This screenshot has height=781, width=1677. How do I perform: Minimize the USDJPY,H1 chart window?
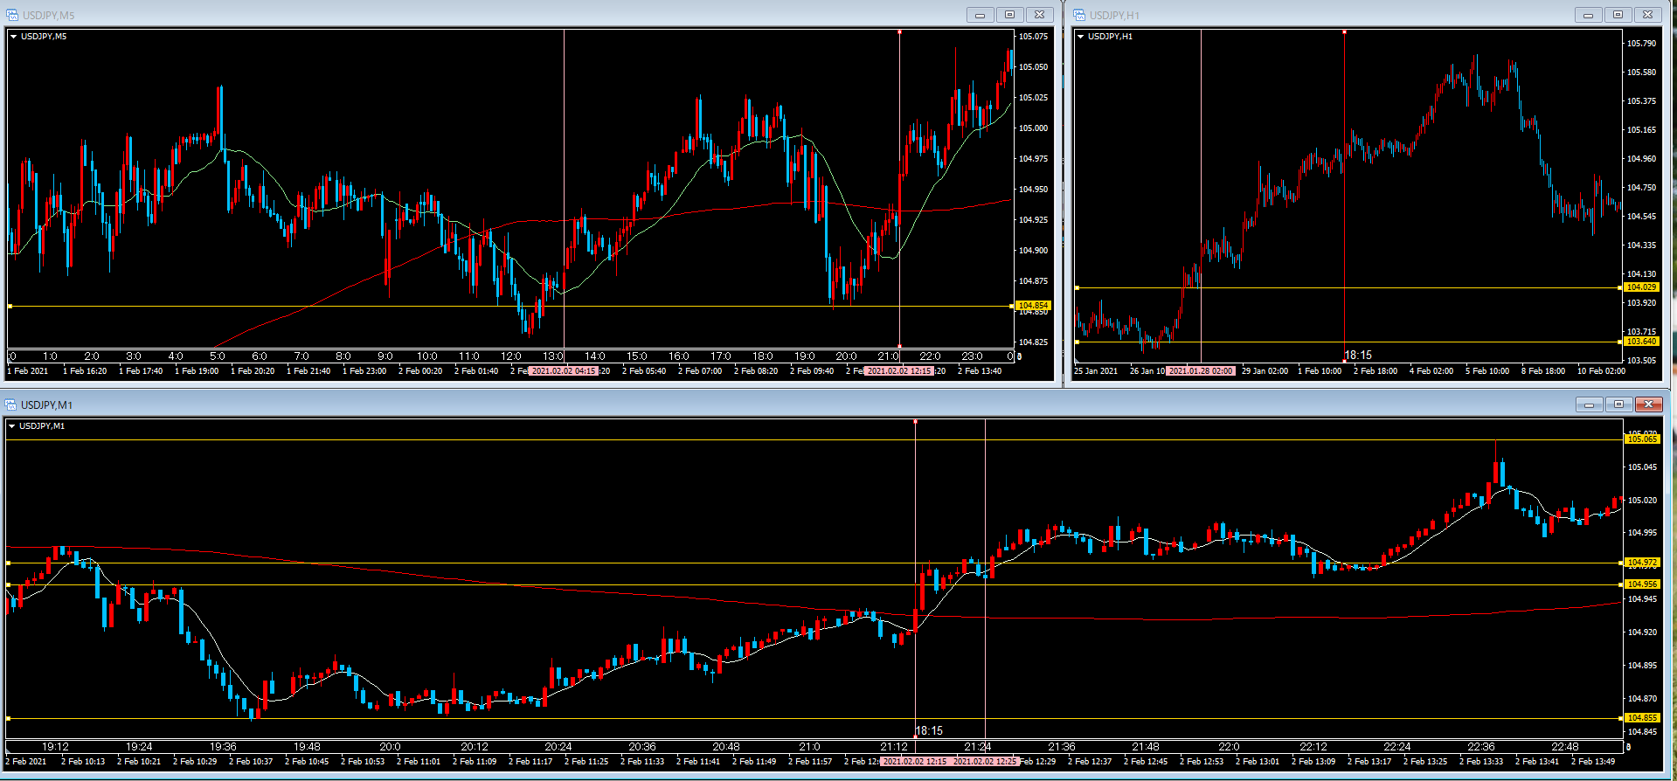pyautogui.click(x=1588, y=15)
